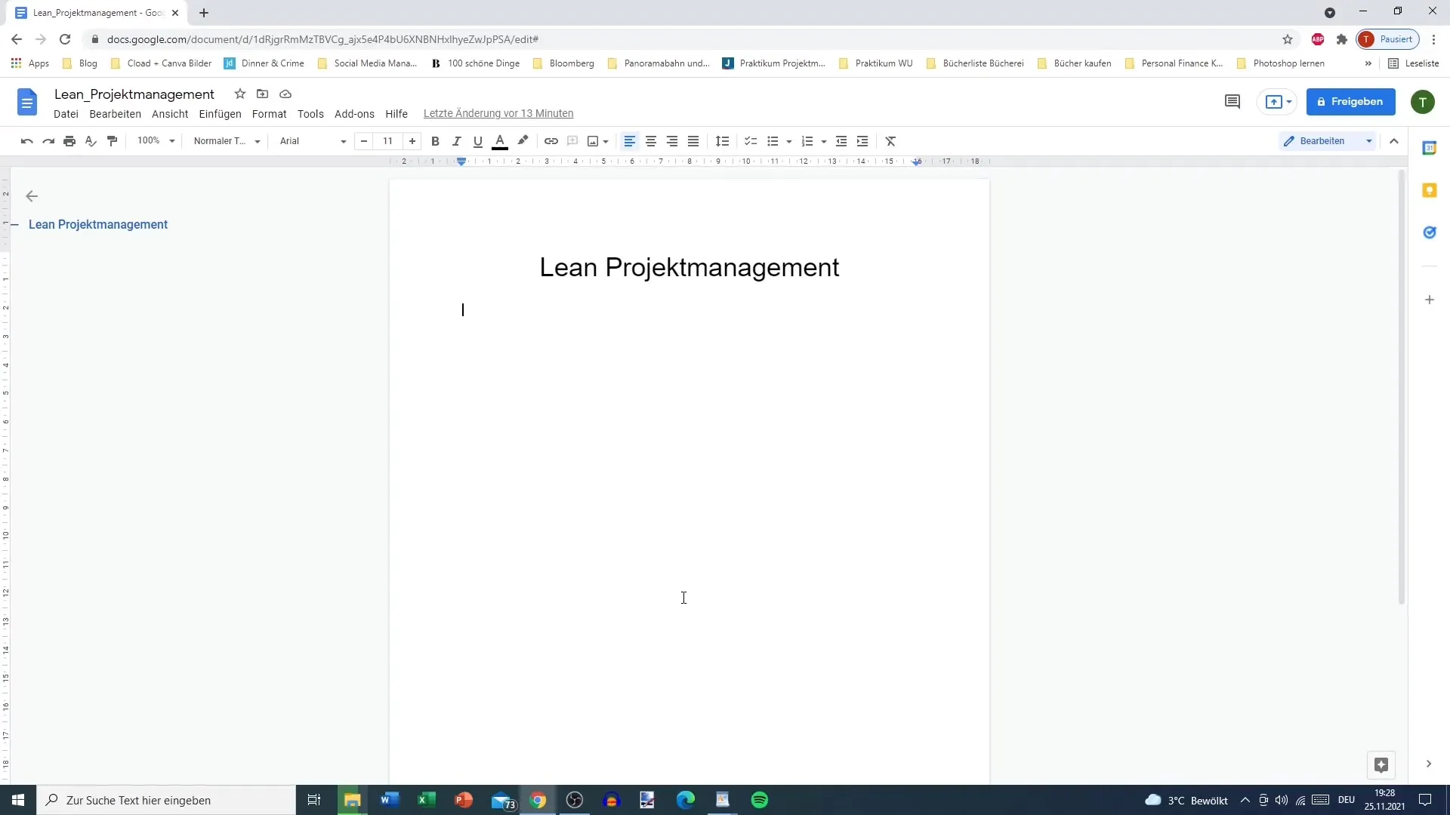Open the Datei menu
This screenshot has width=1450, height=815.
(x=66, y=112)
